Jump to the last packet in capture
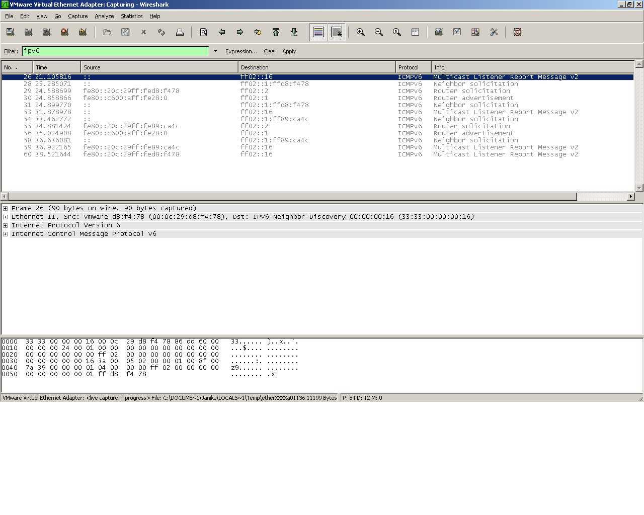Screen dimensions: 644x515 (294, 32)
